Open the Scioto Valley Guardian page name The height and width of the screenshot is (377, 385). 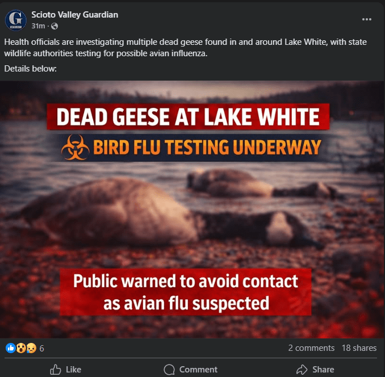tap(74, 15)
